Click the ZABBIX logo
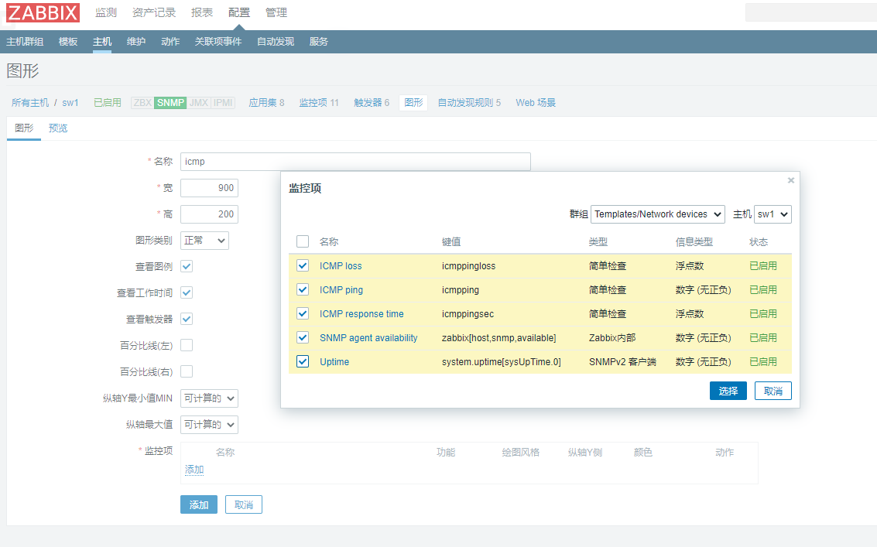The width and height of the screenshot is (877, 547). 43,12
